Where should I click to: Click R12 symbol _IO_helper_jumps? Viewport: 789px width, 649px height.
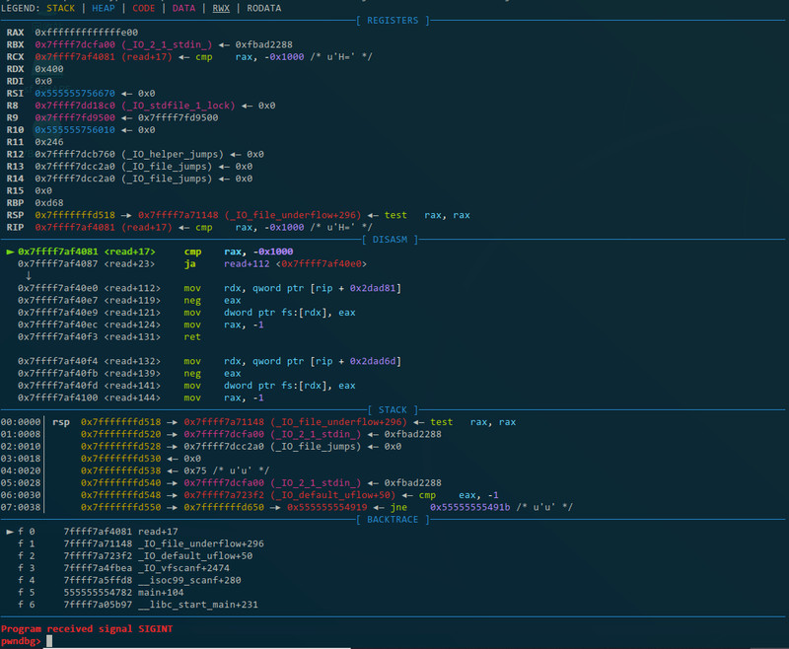tap(173, 154)
